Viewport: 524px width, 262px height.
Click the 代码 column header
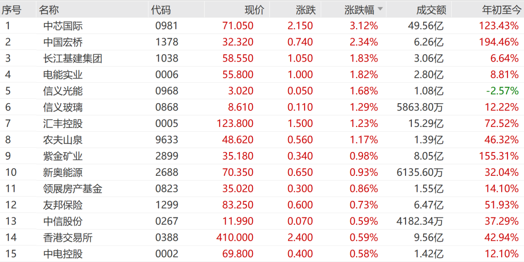(161, 9)
